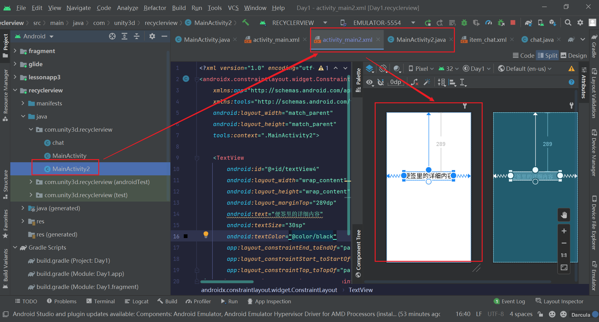Open Device Manager from the toolbar
Image resolution: width=599 pixels, height=322 pixels.
(x=541, y=22)
